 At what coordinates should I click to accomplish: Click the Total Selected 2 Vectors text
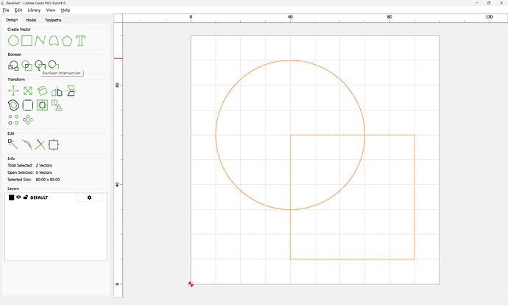point(29,165)
